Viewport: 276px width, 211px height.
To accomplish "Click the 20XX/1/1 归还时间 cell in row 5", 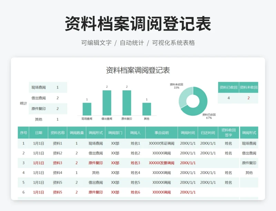I will point(208,182).
